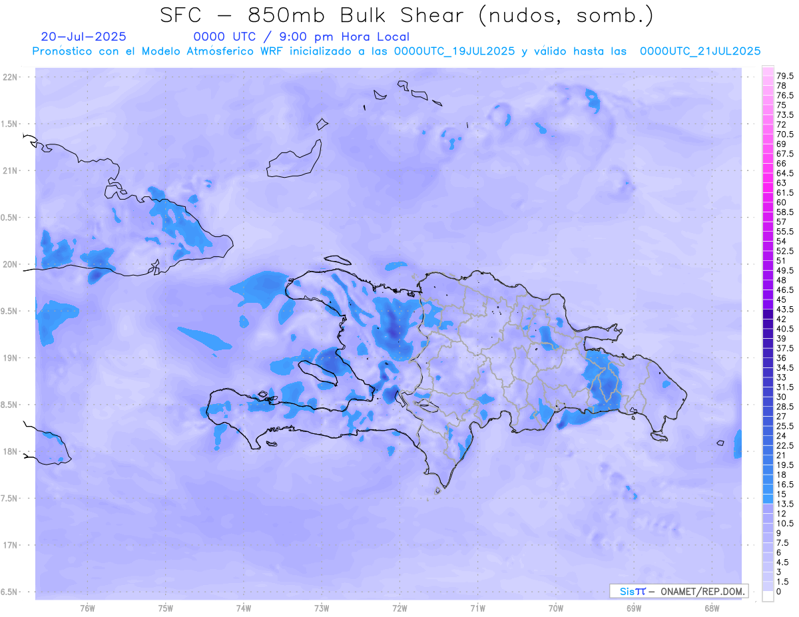Click the colorbar legend value '22.5'
The width and height of the screenshot is (799, 617).
[x=786, y=445]
